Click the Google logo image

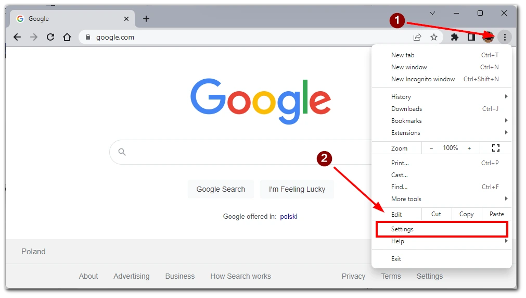(261, 101)
